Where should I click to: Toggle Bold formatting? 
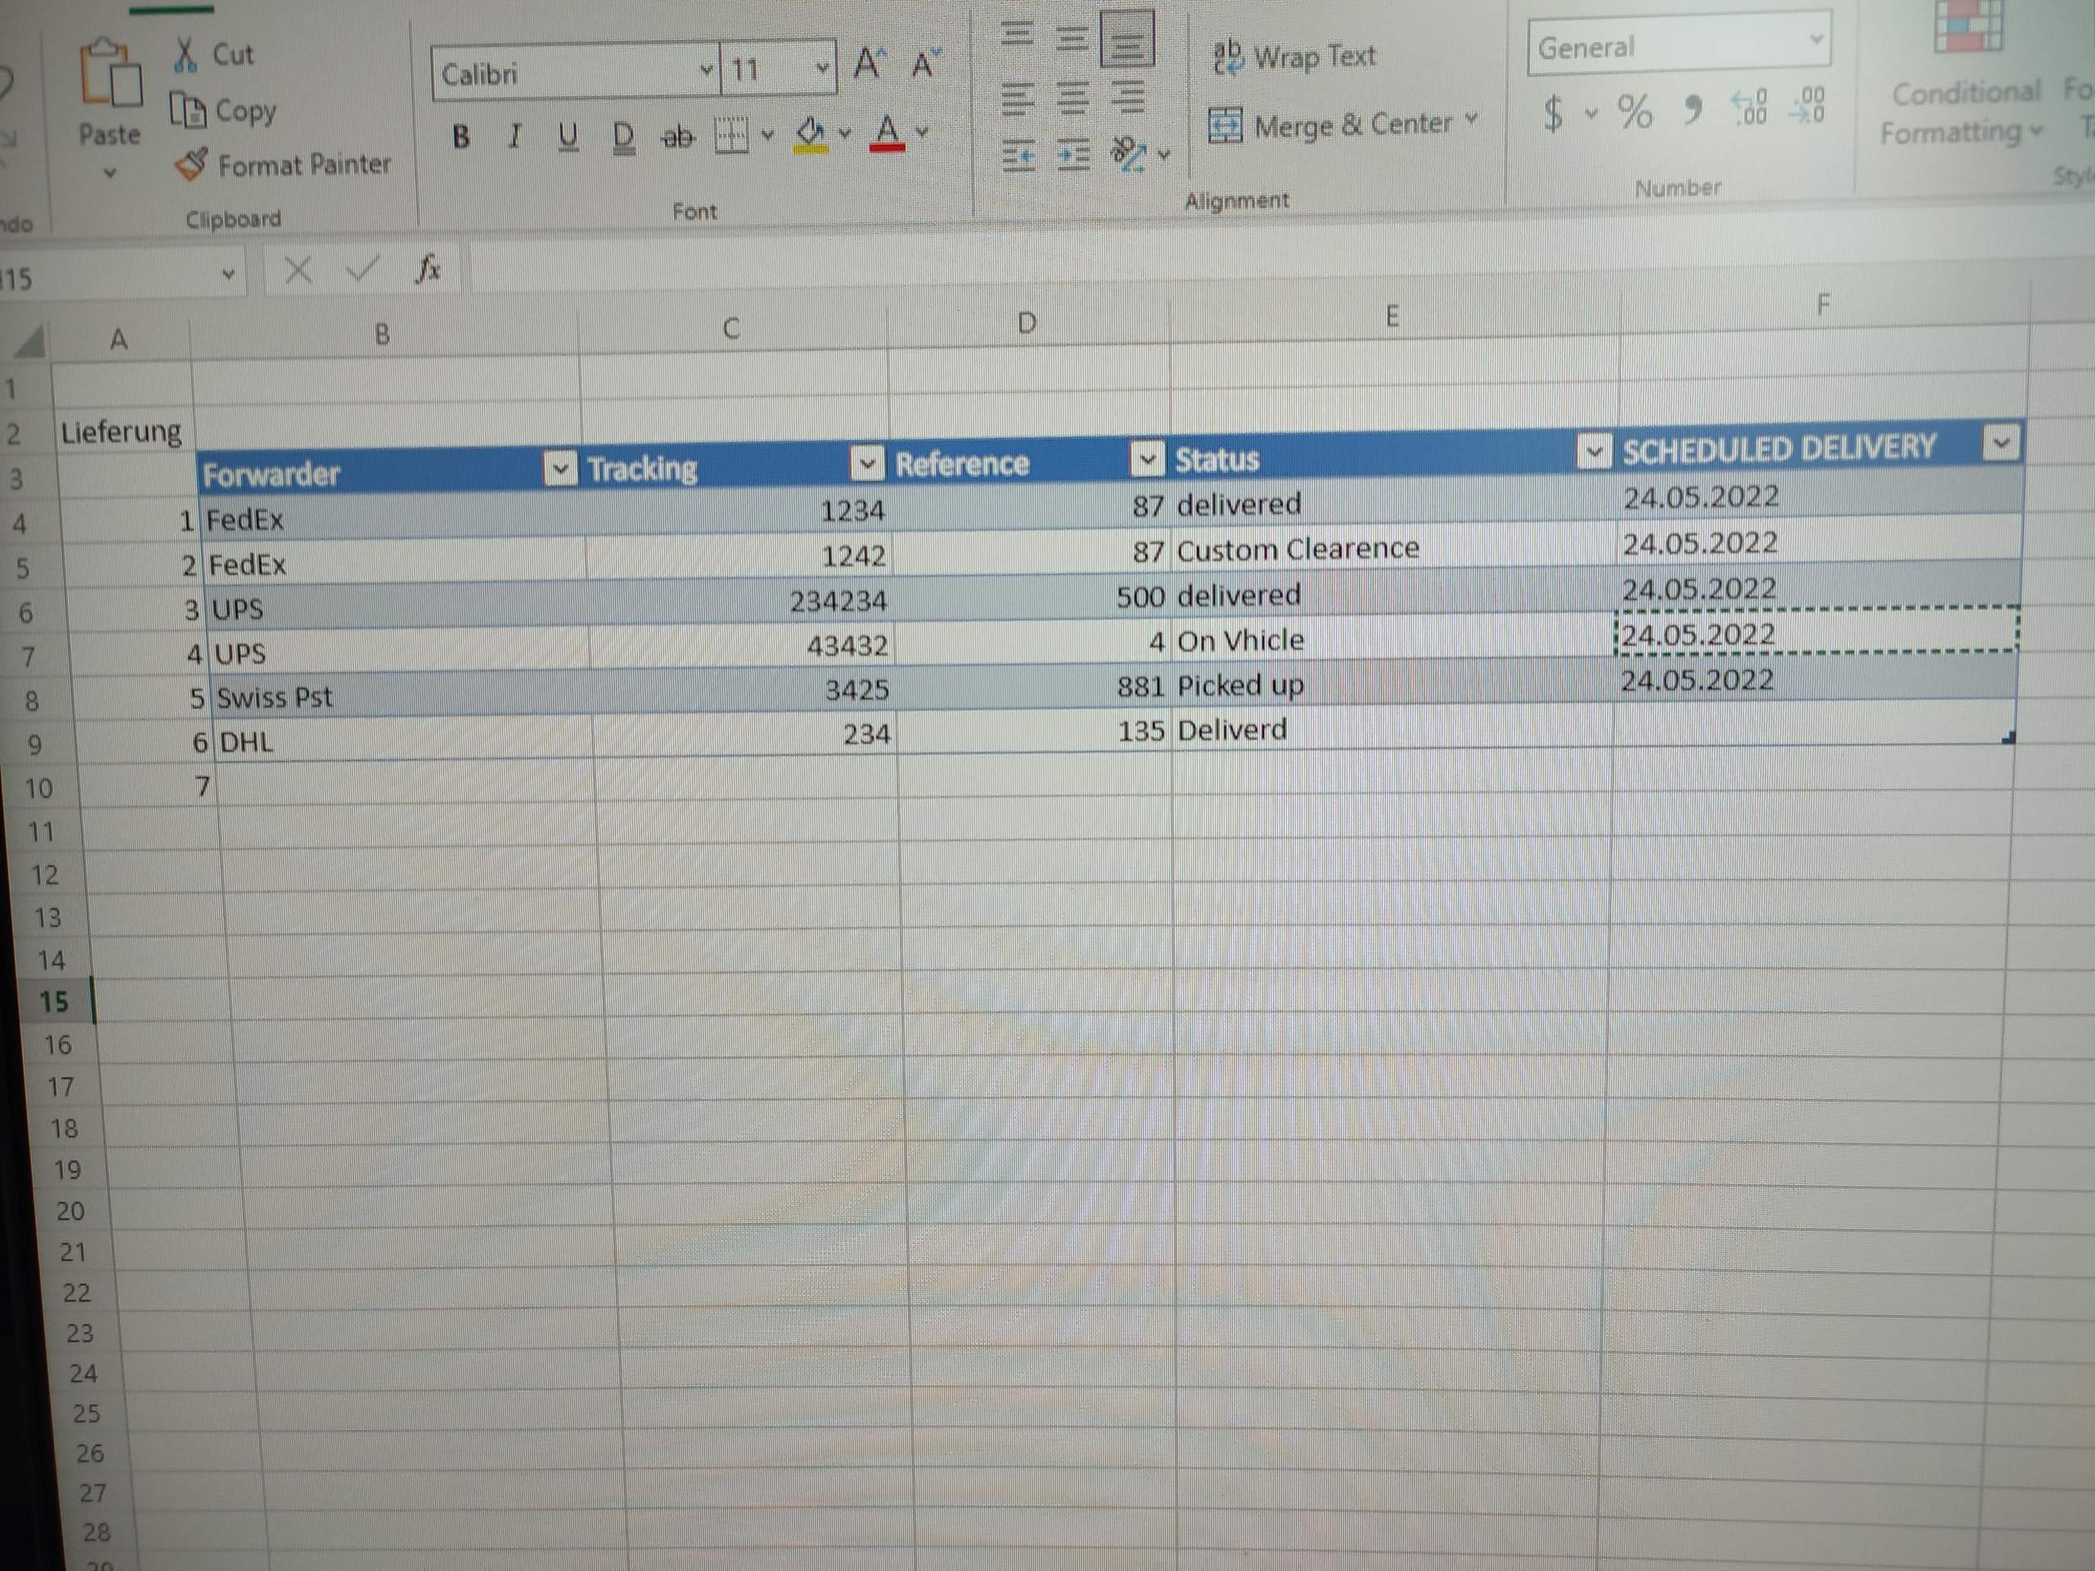pos(460,135)
